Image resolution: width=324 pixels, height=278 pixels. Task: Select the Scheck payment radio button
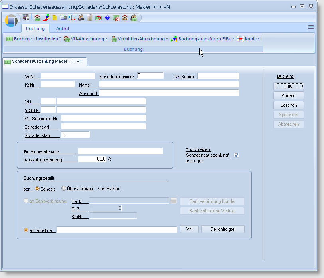coord(38,189)
